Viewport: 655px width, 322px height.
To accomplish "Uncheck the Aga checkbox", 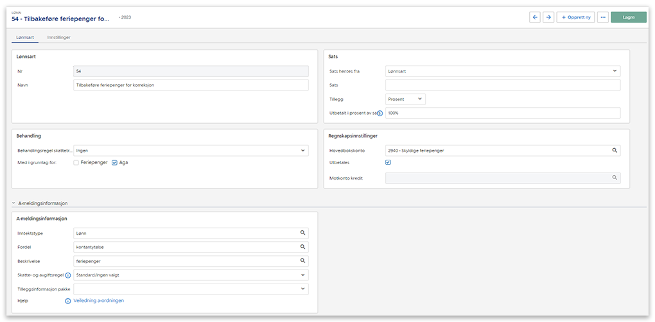I will 114,163.
